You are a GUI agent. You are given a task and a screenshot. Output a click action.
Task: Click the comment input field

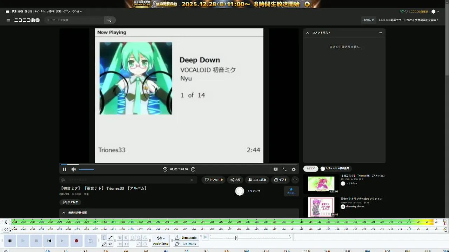pos(128,180)
